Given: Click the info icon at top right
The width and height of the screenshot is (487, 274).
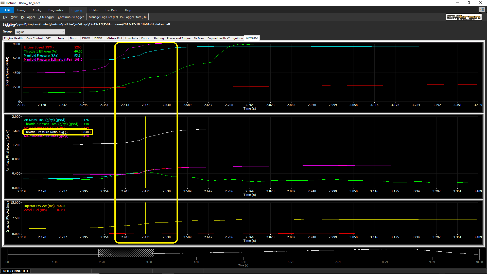Looking at the screenshot, I should (x=482, y=10).
